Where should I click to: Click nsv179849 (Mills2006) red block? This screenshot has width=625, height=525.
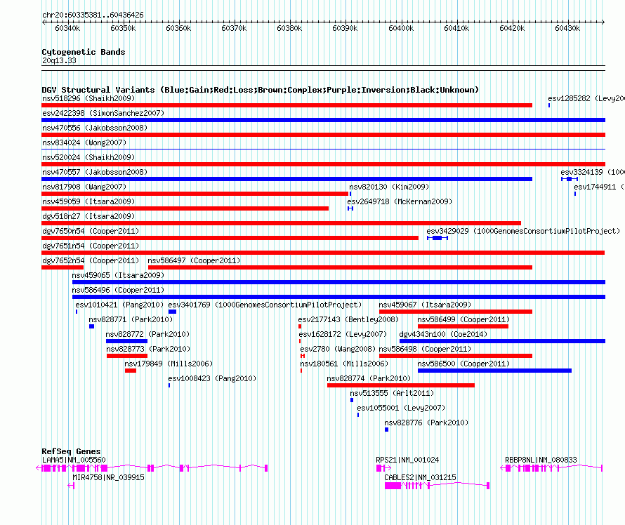(x=131, y=371)
